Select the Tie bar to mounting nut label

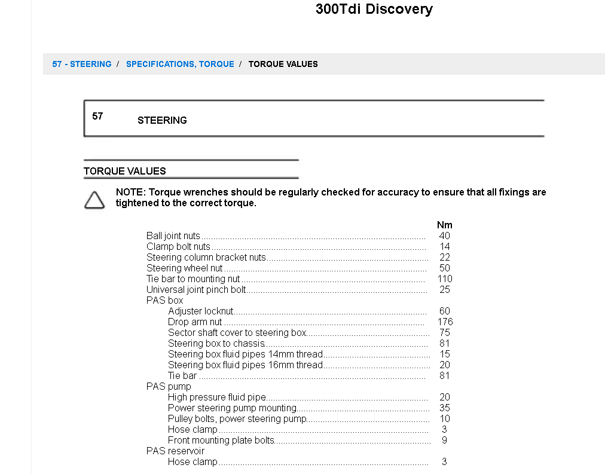(x=193, y=279)
